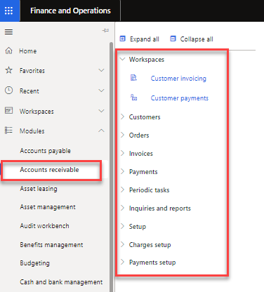Screen dimensions: 264x292
Task: Open the Cash and bank management module
Action: coord(61,282)
